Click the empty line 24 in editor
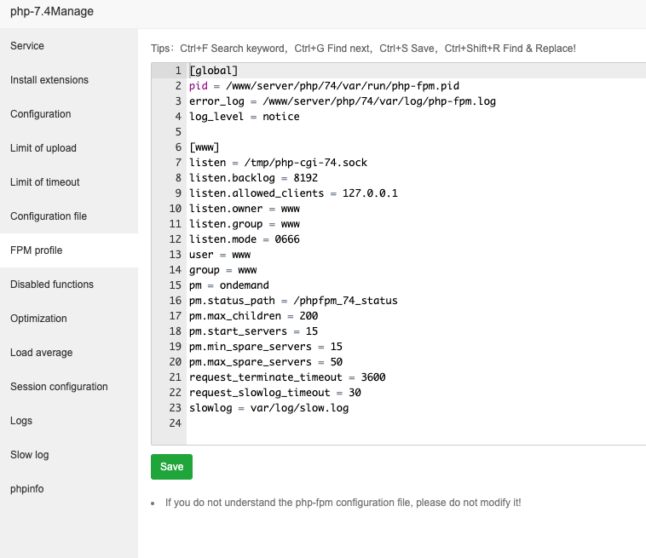 [x=341, y=423]
